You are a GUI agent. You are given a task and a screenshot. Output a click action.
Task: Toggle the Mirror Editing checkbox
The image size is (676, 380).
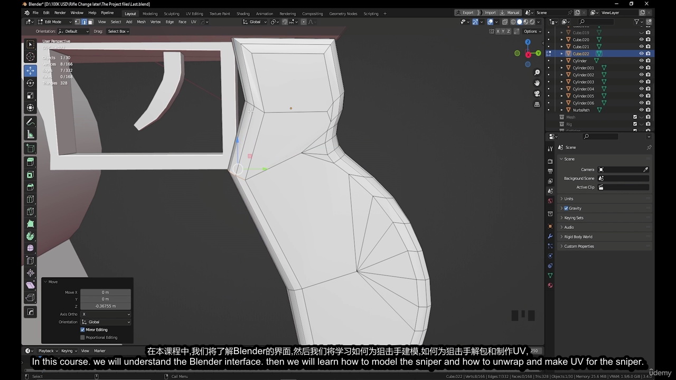pos(82,329)
